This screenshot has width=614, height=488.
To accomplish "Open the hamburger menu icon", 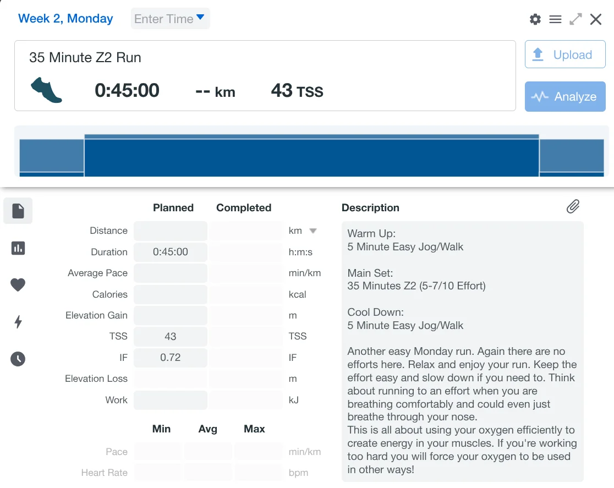I will pos(555,20).
